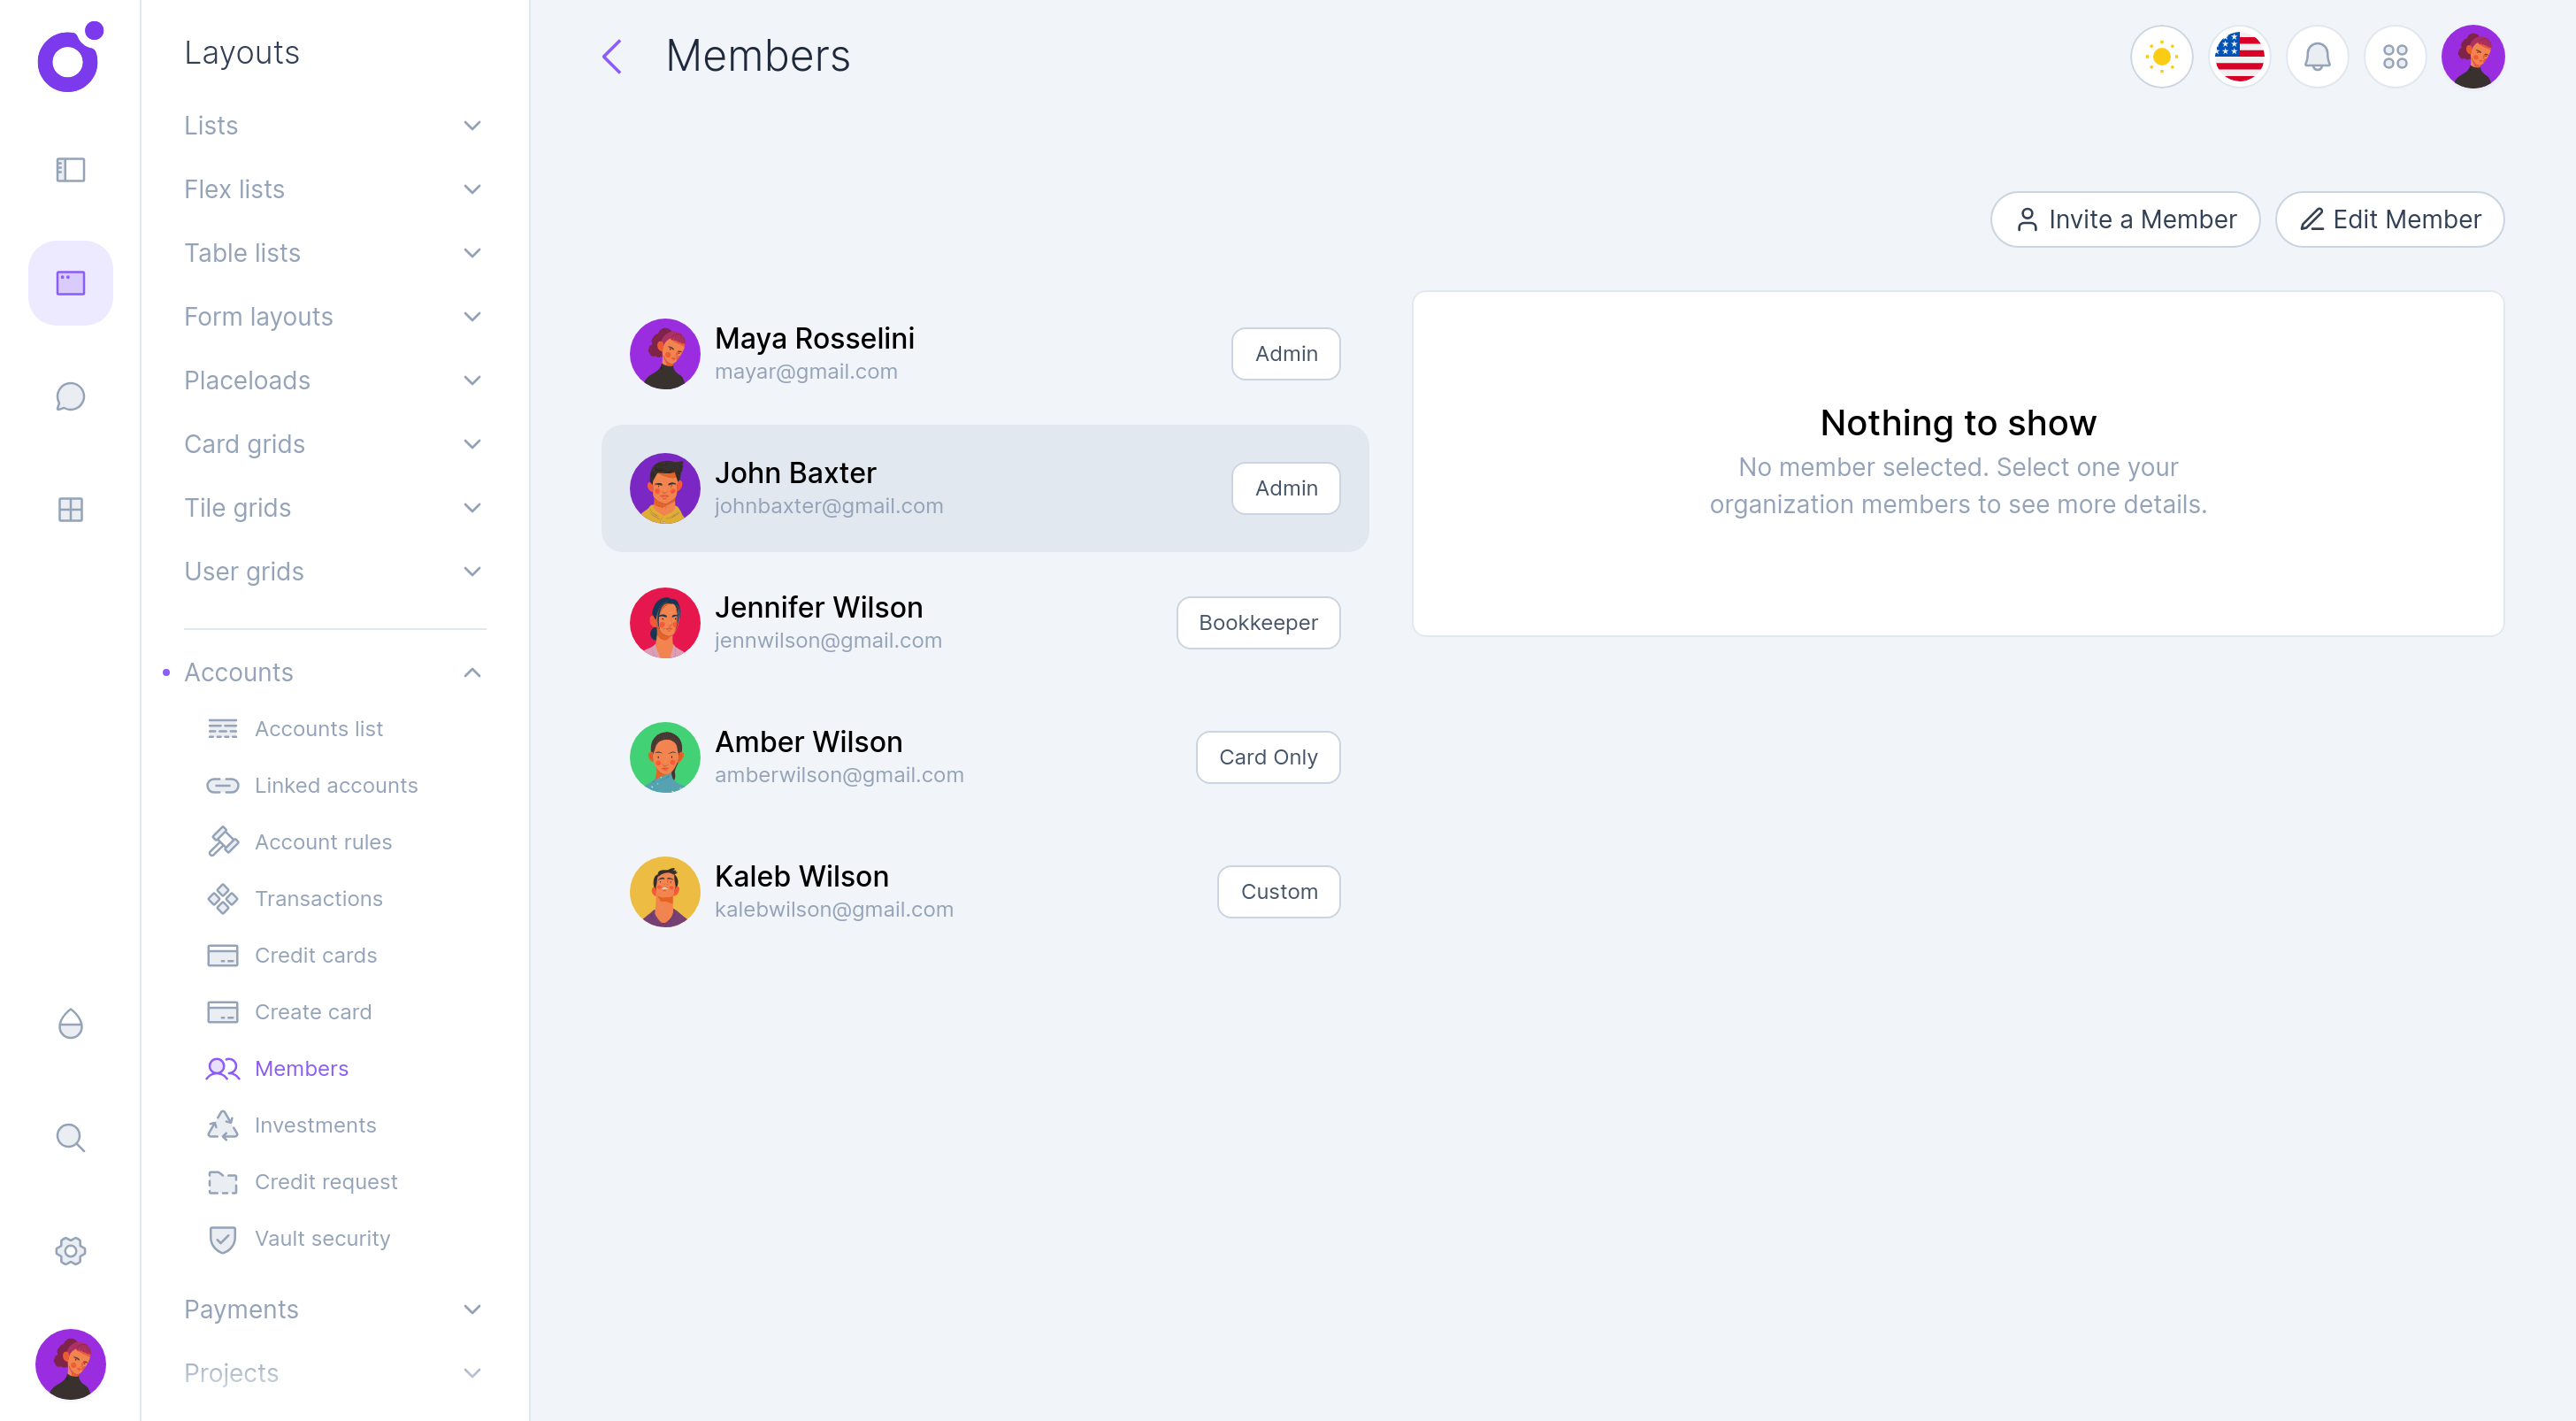Open the chat panel in the left rail

click(x=70, y=396)
